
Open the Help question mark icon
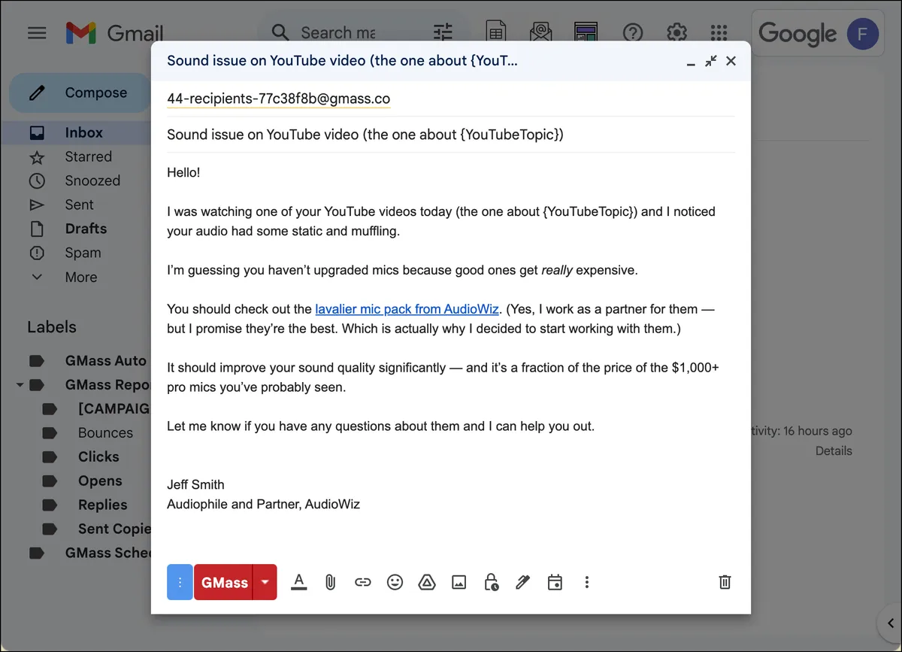(633, 33)
